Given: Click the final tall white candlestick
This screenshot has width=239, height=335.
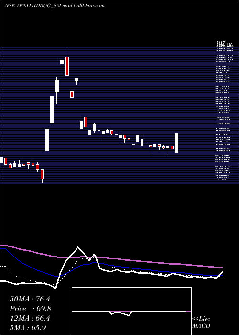Looking at the screenshot, I should click(177, 143).
